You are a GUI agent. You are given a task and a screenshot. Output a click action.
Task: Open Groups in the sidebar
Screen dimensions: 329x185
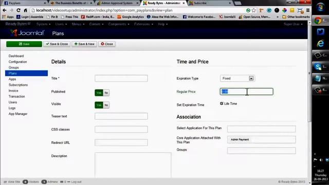pyautogui.click(x=14, y=67)
